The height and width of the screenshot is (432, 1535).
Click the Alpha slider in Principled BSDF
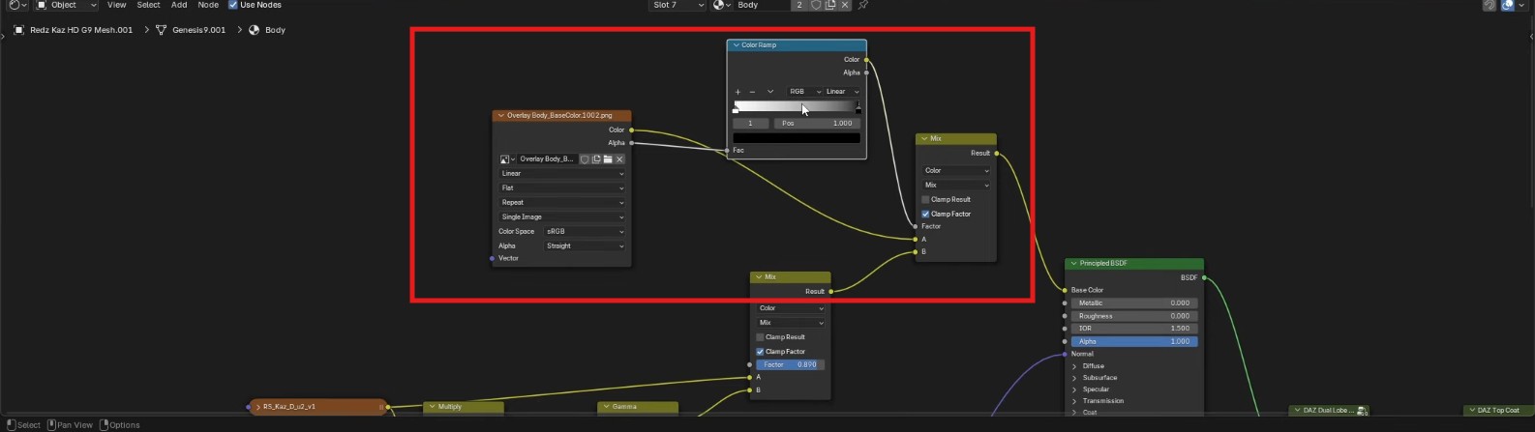click(1134, 342)
